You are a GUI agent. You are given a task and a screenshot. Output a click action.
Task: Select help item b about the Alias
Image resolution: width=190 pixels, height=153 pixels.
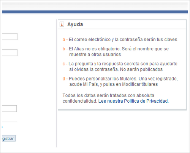[x=116, y=52]
